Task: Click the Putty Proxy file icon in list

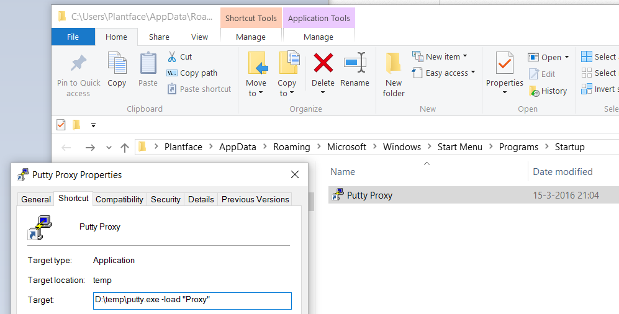Action: click(338, 195)
